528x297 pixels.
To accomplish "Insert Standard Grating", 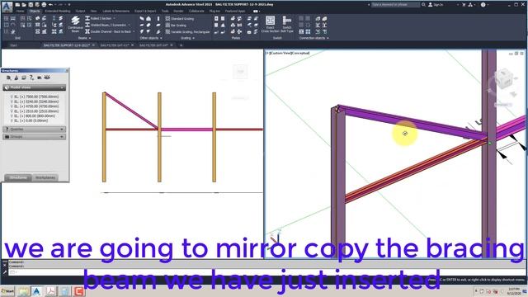I will (180, 18).
